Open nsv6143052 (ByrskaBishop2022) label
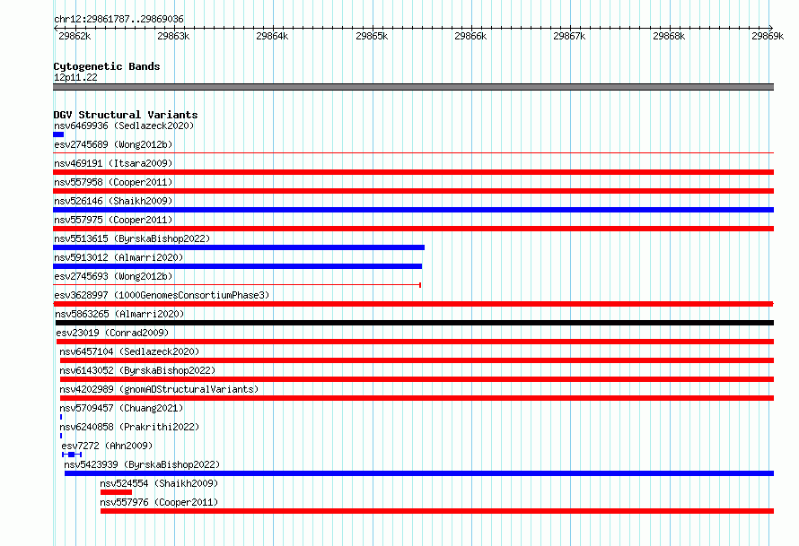This screenshot has height=546, width=799. click(137, 370)
